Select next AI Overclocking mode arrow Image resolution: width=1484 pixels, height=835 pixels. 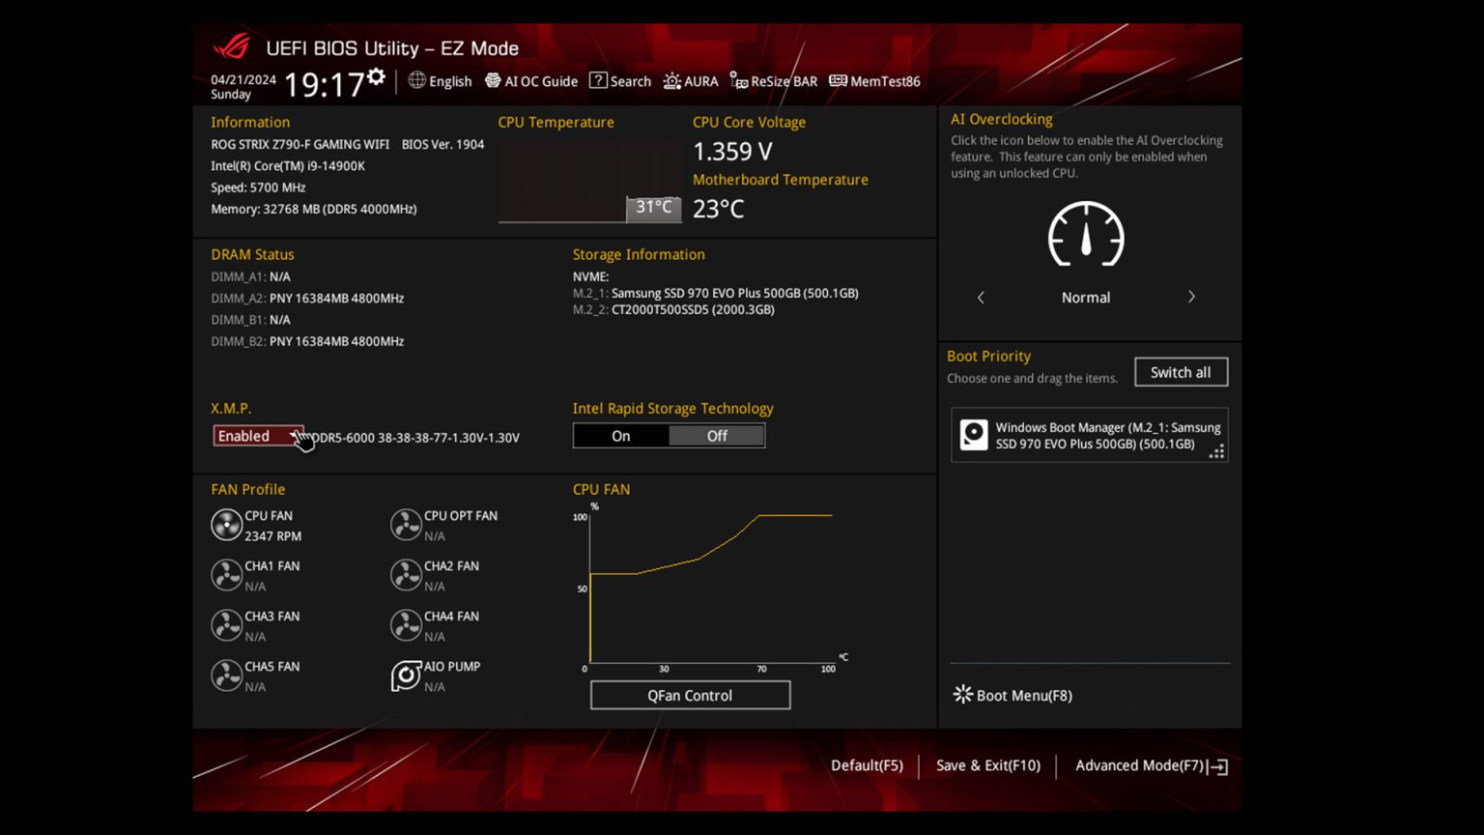pyautogui.click(x=1191, y=297)
